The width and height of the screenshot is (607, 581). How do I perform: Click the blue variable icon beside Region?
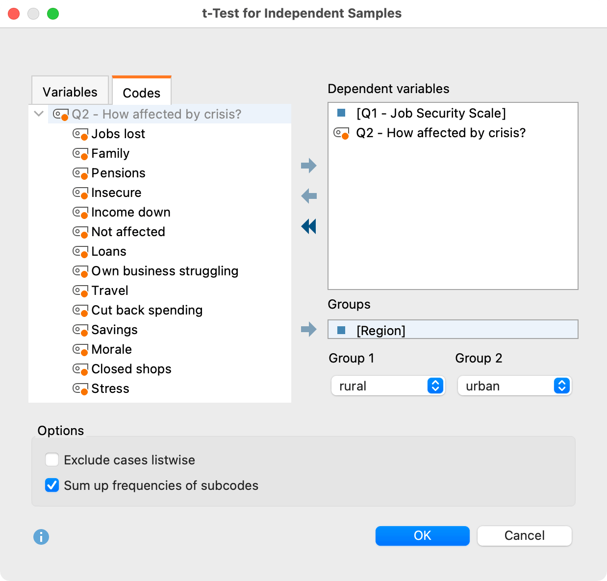coord(341,330)
